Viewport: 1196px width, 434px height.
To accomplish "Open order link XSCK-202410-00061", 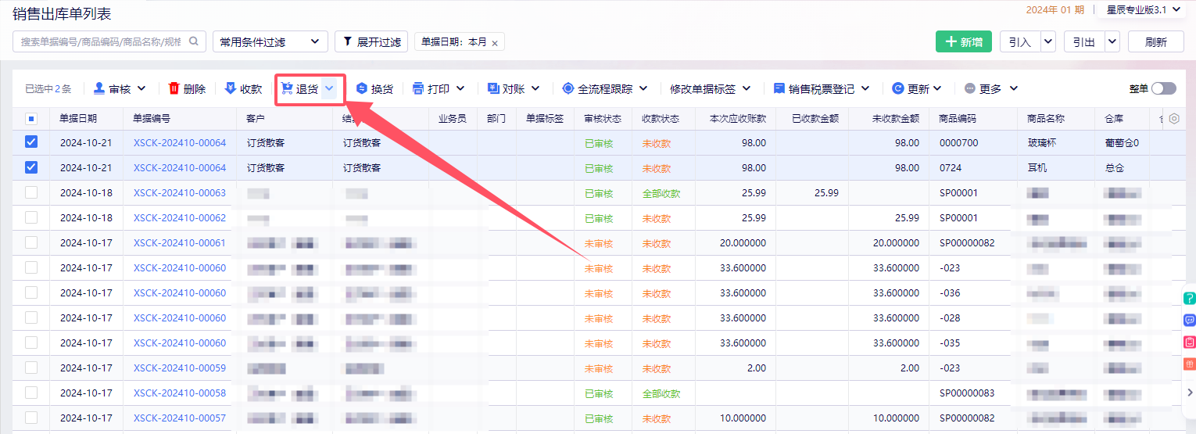I will pos(180,242).
